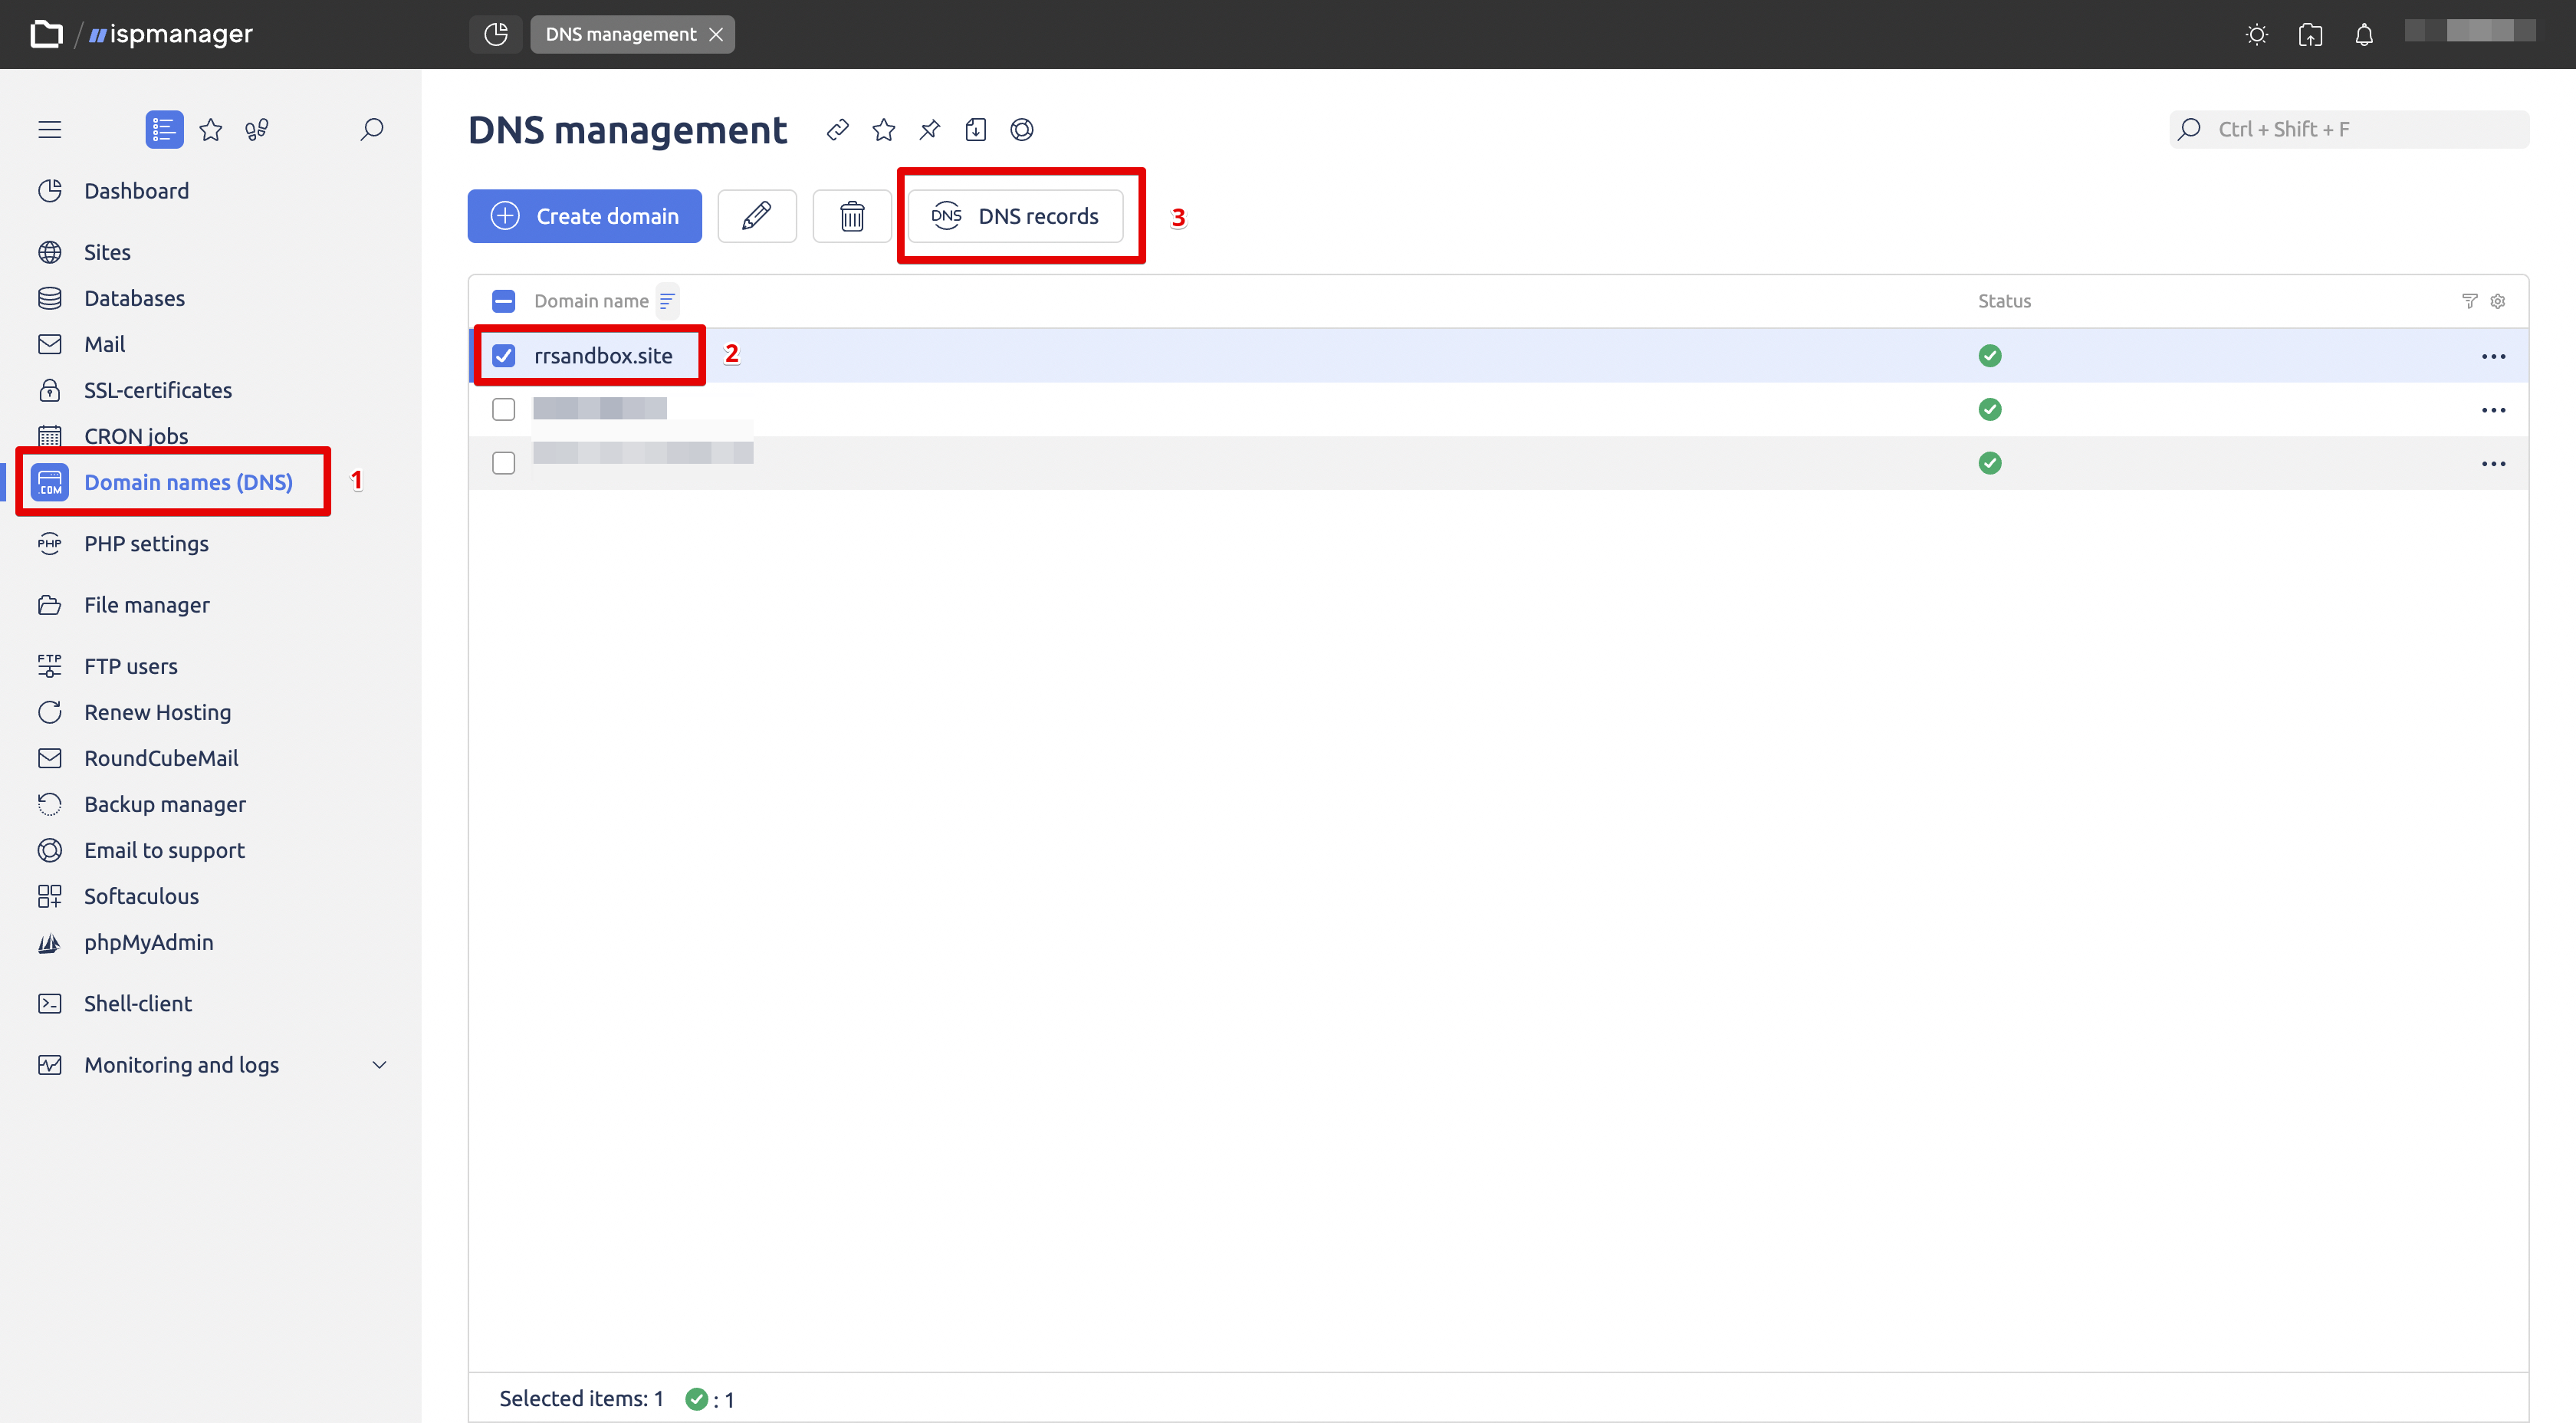The height and width of the screenshot is (1423, 2576).
Task: Click the user account name in top bar
Action: tap(2470, 31)
